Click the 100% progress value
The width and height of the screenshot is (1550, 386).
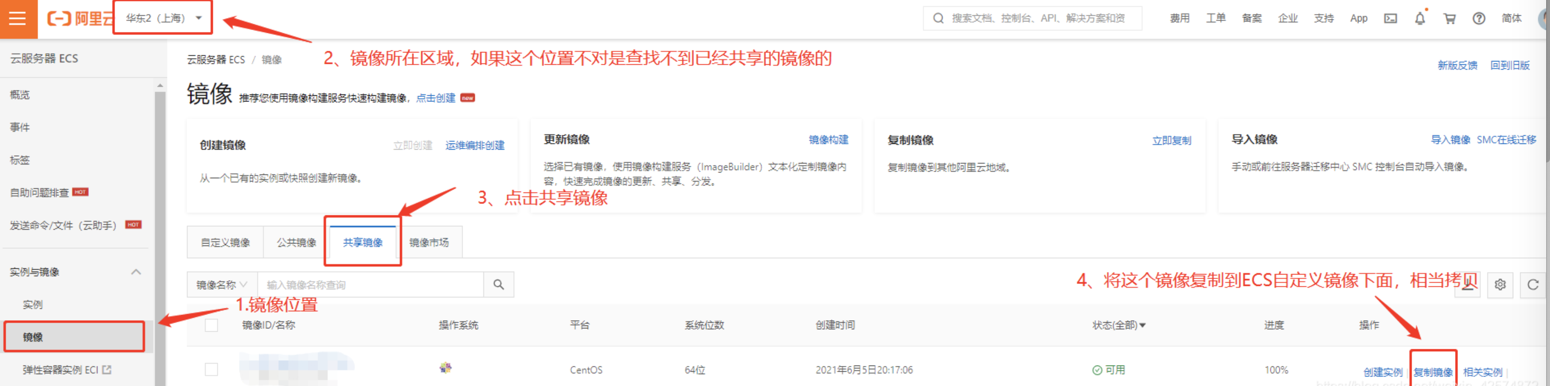point(1276,370)
